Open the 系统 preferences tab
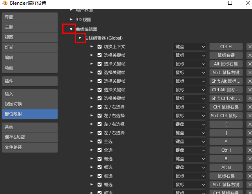Screen dimensions: 252x194 pos(30,127)
